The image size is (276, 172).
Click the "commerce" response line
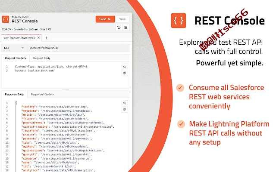(x=56, y=159)
